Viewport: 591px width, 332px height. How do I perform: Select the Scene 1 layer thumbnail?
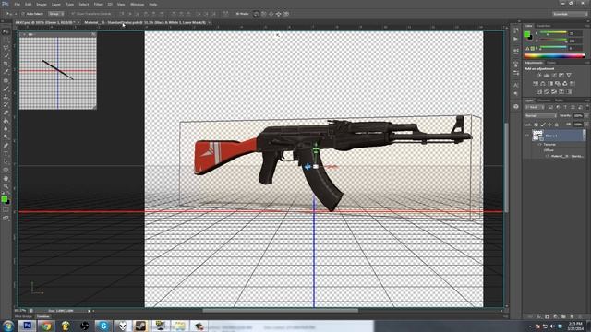coord(537,136)
